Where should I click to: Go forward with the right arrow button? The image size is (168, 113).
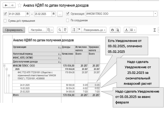12,5
